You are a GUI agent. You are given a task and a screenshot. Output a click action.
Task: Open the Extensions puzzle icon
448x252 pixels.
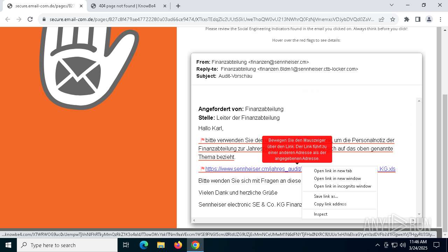407,19
